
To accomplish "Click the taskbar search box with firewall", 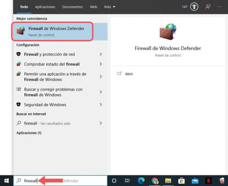I will pyautogui.click(x=60, y=181).
